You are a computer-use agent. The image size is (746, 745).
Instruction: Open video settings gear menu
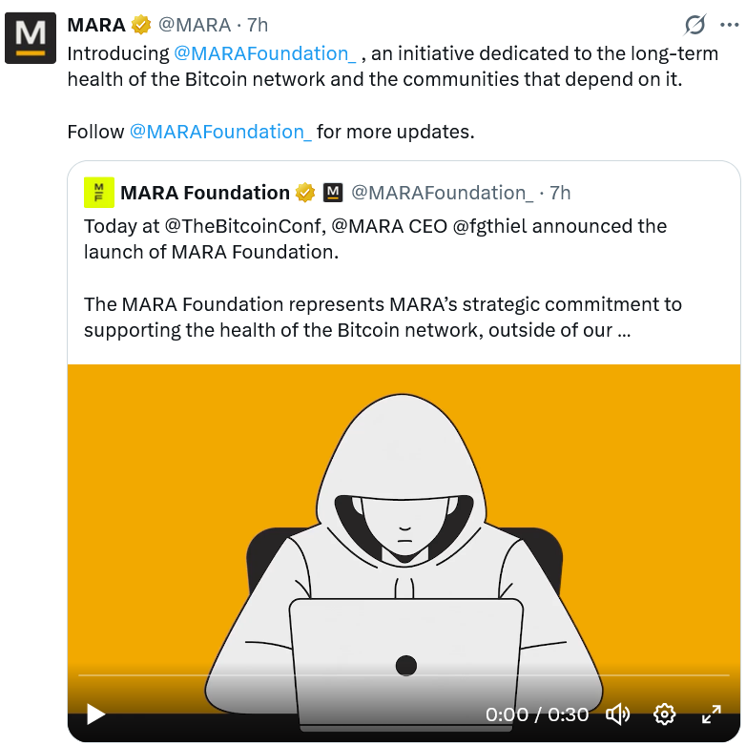pyautogui.click(x=665, y=714)
